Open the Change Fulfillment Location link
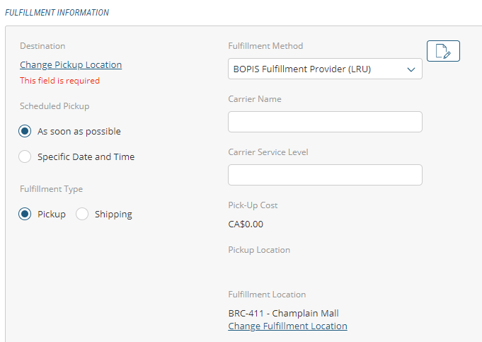482x342 pixels. (x=287, y=326)
